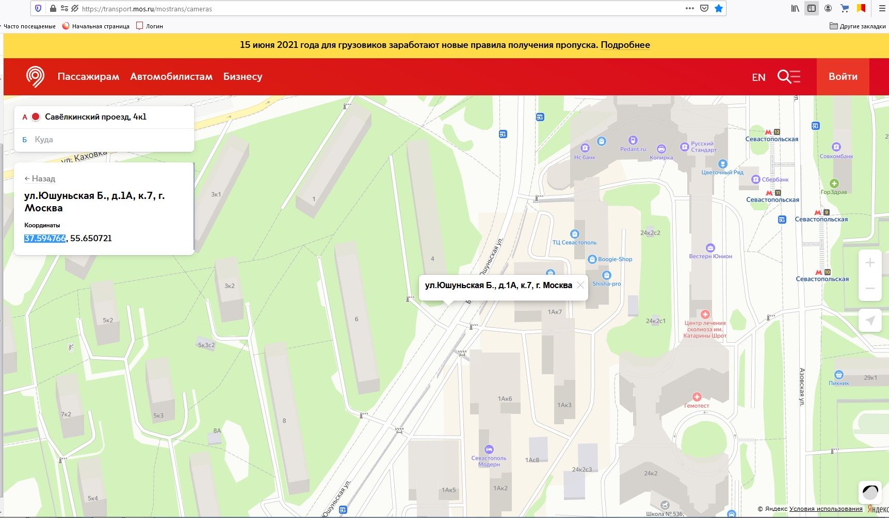Open the Автомобилистам menu

click(x=171, y=77)
